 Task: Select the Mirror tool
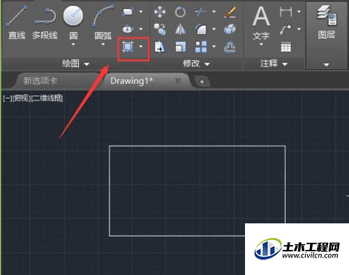point(180,29)
